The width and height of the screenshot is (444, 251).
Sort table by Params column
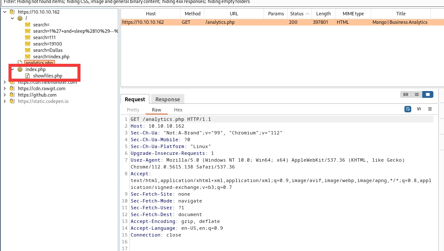click(276, 14)
